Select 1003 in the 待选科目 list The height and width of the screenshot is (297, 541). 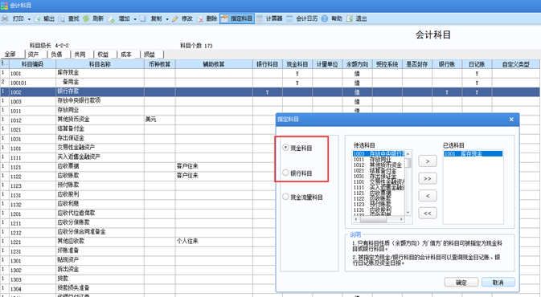tap(379, 153)
